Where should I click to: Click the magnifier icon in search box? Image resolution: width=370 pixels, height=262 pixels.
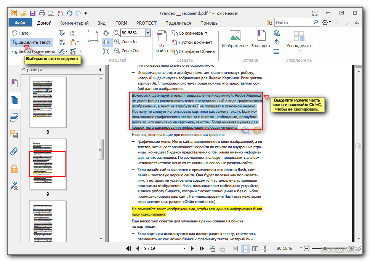pos(316,22)
